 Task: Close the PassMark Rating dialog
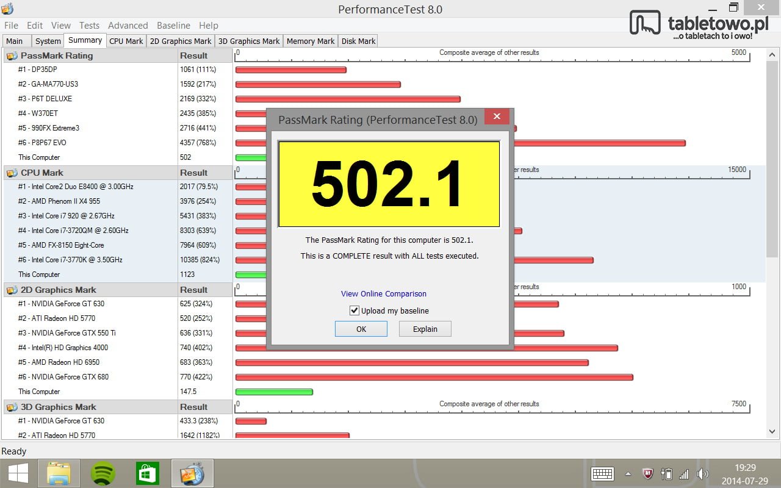click(x=497, y=116)
